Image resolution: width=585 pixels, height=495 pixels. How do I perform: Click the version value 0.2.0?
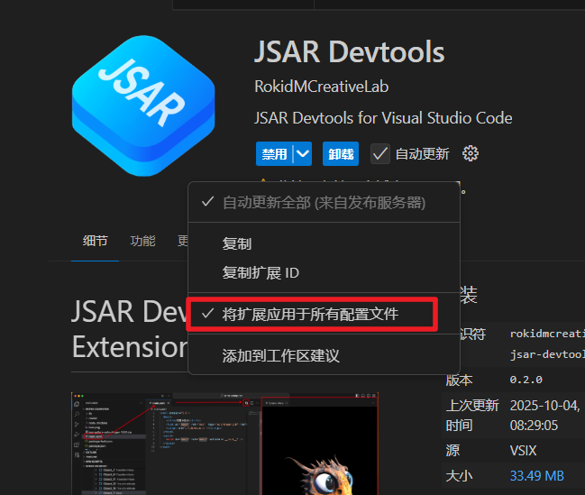(526, 380)
